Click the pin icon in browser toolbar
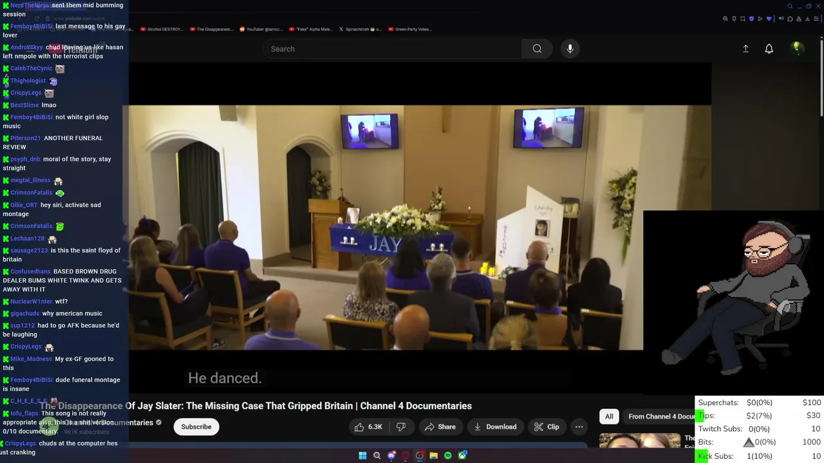824x463 pixels. pyautogui.click(x=734, y=19)
